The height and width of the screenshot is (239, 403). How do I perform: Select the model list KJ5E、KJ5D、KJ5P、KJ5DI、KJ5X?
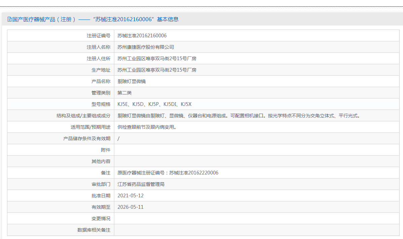click(x=155, y=104)
